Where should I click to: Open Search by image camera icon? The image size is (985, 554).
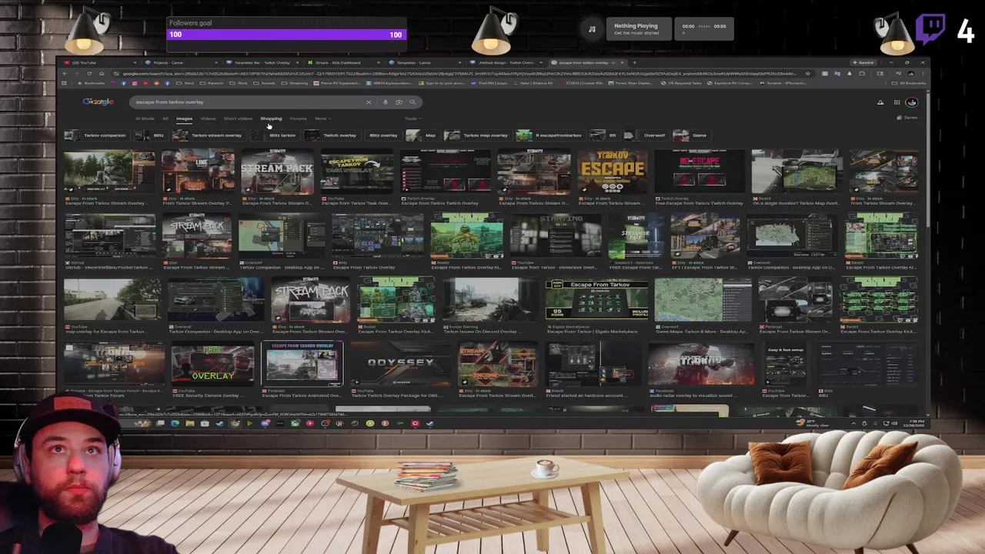coord(399,102)
